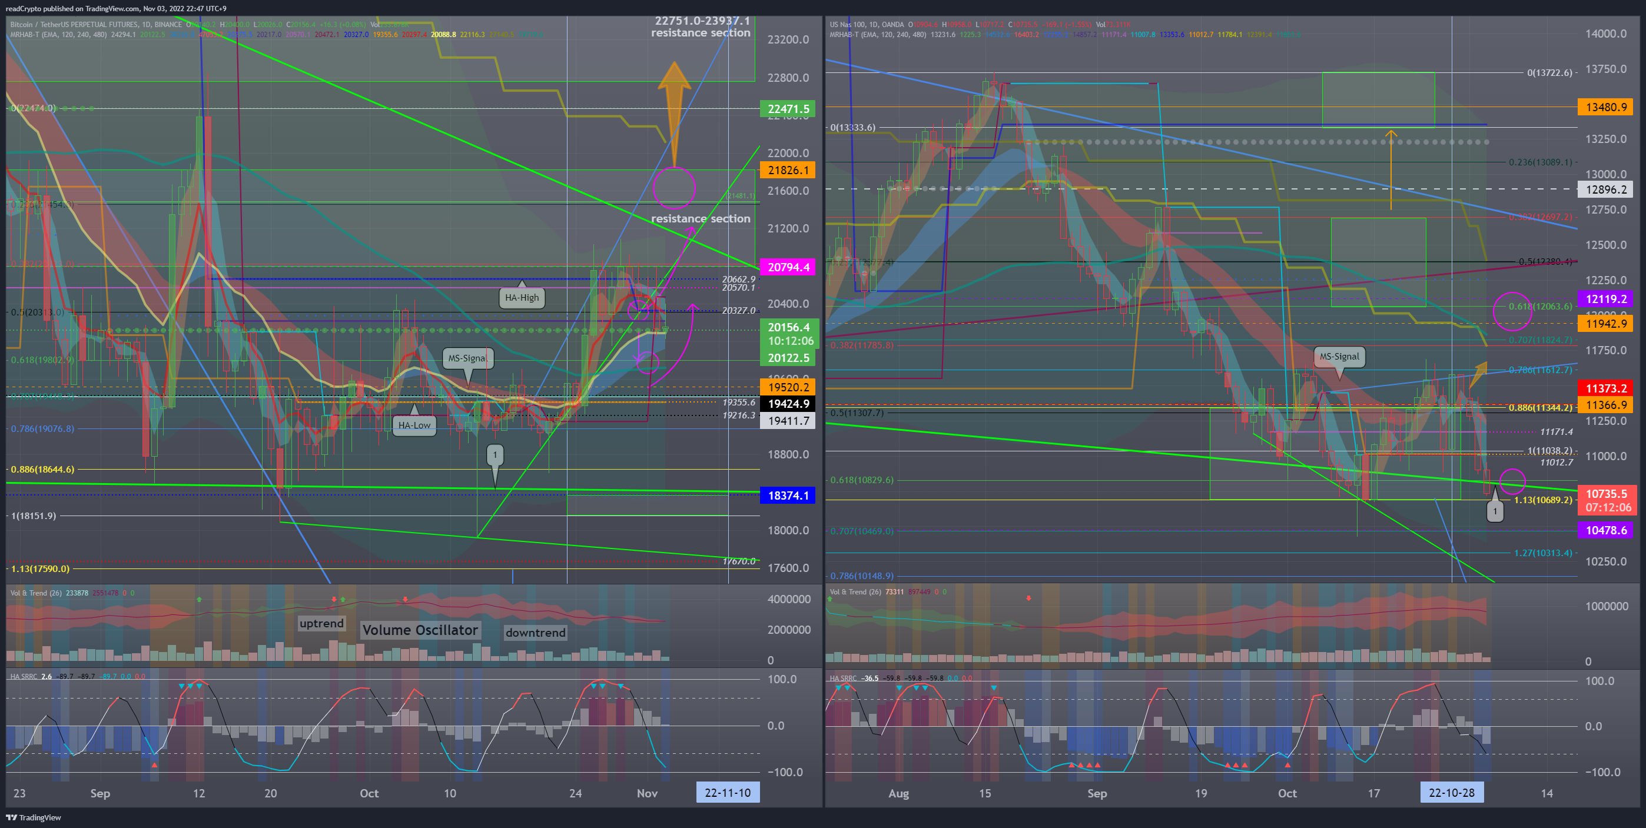Click the 10478.6 purple price label
Screen dimensions: 1646x828
tap(1605, 530)
